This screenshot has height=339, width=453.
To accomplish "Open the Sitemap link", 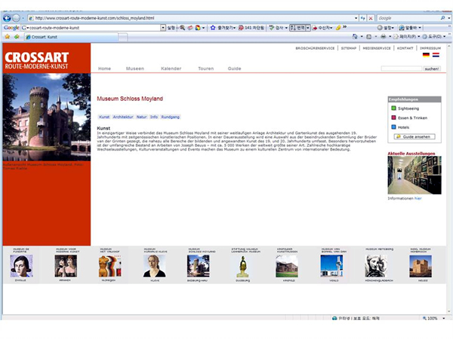I will pos(349,48).
